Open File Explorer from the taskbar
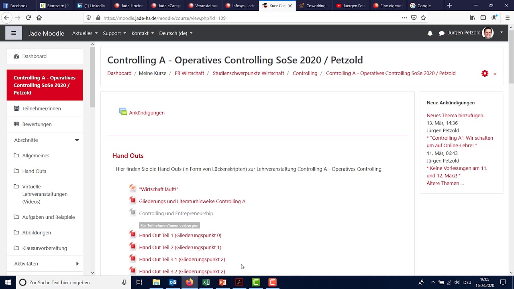This screenshot has width=514, height=289. (x=156, y=282)
